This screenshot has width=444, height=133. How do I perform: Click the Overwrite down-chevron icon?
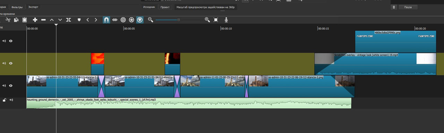coord(60,20)
